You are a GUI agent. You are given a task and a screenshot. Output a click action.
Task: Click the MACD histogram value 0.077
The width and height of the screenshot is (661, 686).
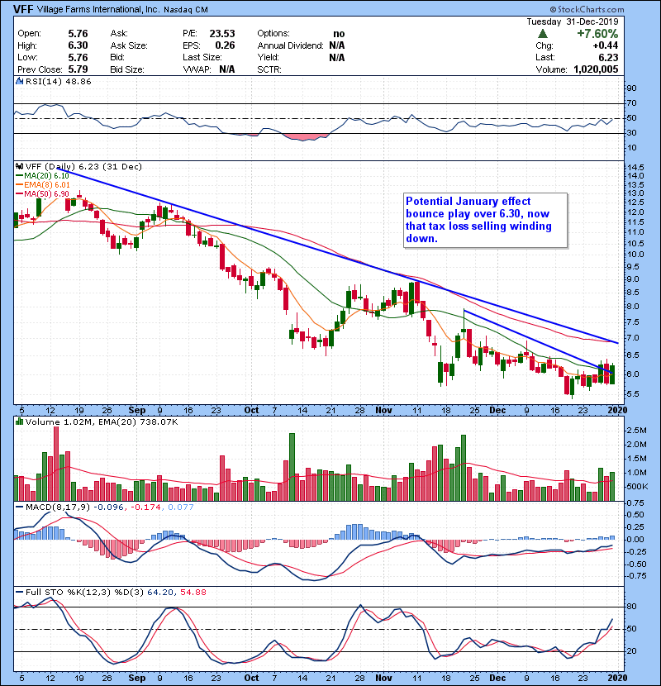point(181,507)
